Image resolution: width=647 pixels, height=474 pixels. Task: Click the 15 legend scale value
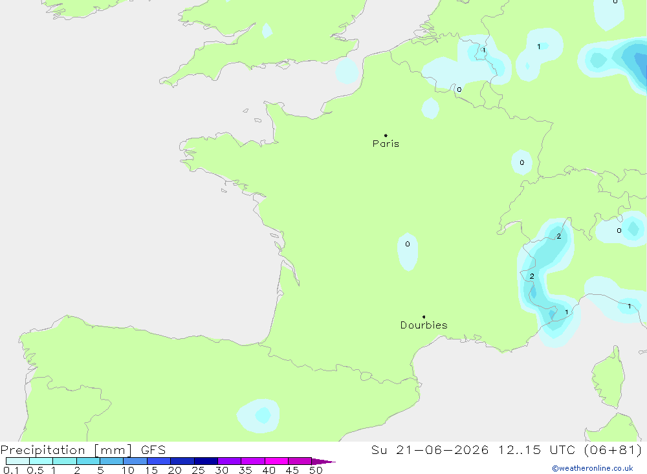(x=151, y=470)
